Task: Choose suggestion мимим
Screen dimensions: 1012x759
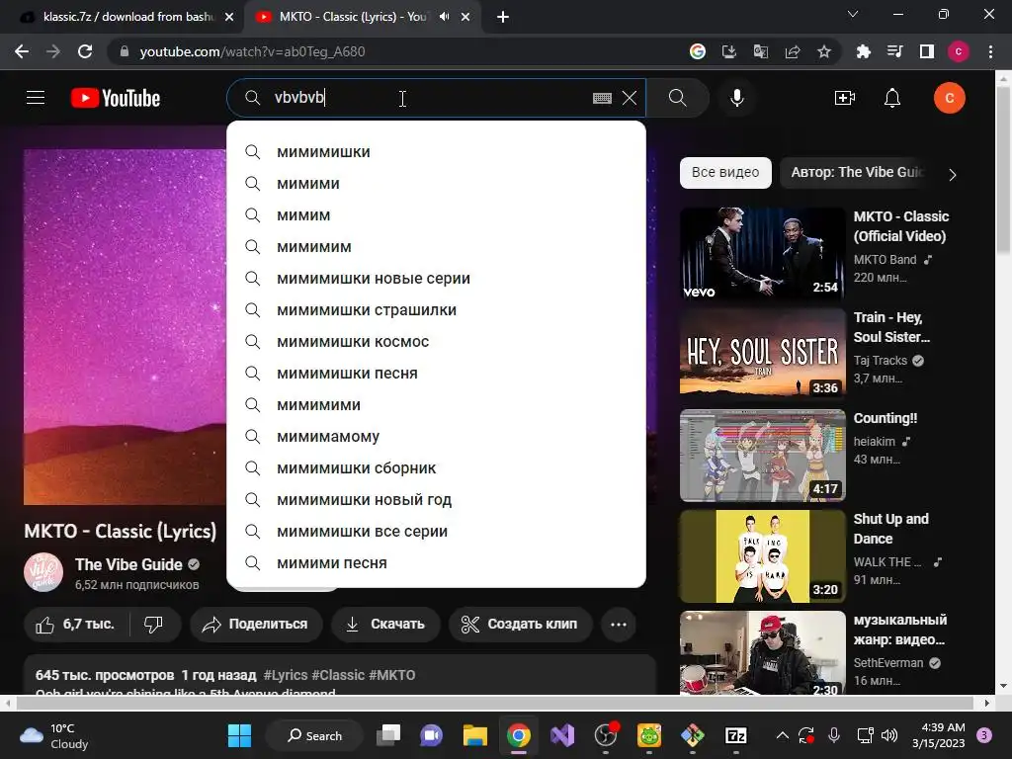Action: 436,215
